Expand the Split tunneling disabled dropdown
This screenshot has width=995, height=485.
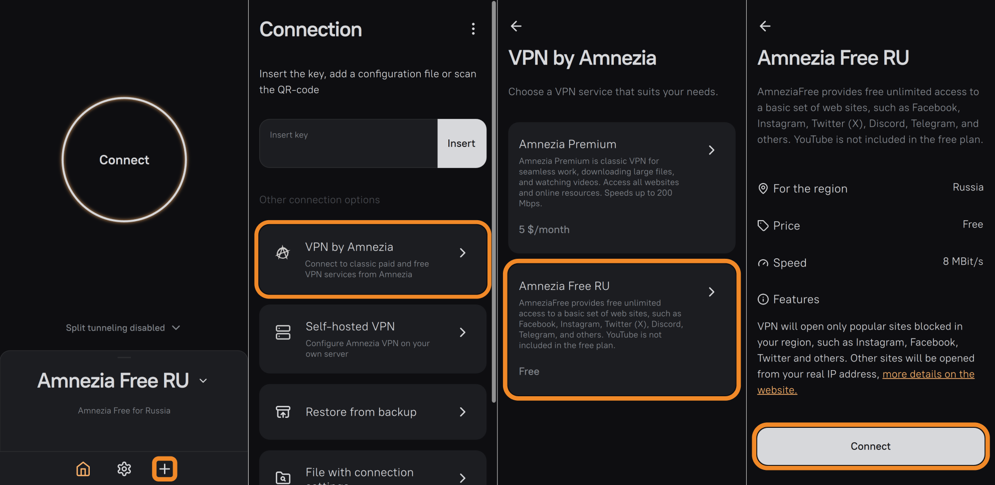coord(176,328)
